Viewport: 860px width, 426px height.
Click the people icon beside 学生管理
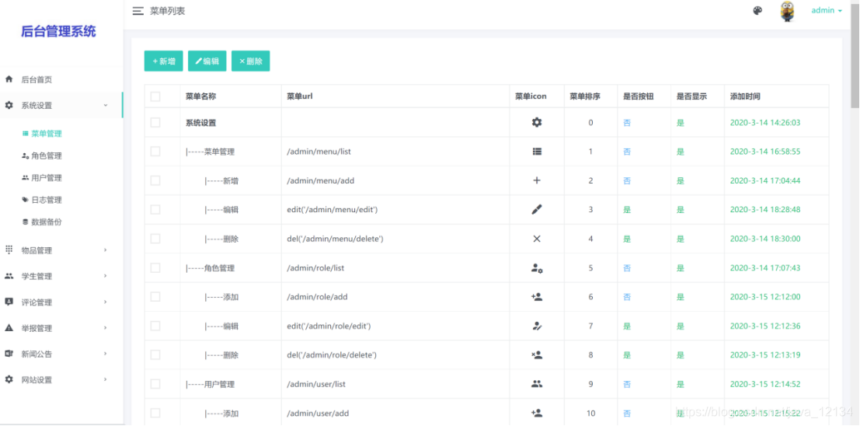(9, 276)
